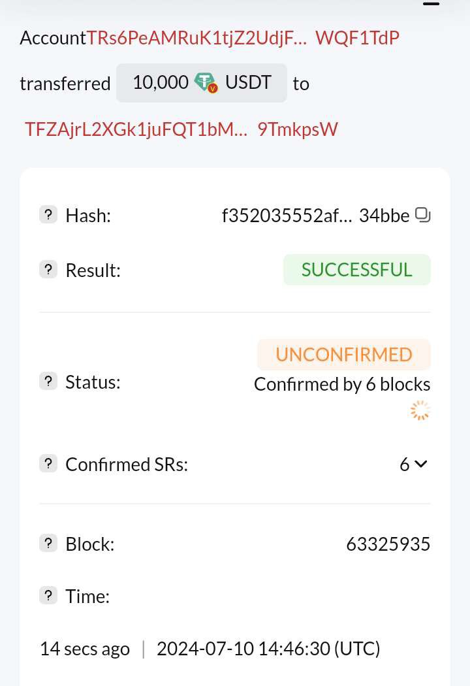Click the "Confirmed by 6 blocks" text
The image size is (470, 686).
tap(342, 384)
